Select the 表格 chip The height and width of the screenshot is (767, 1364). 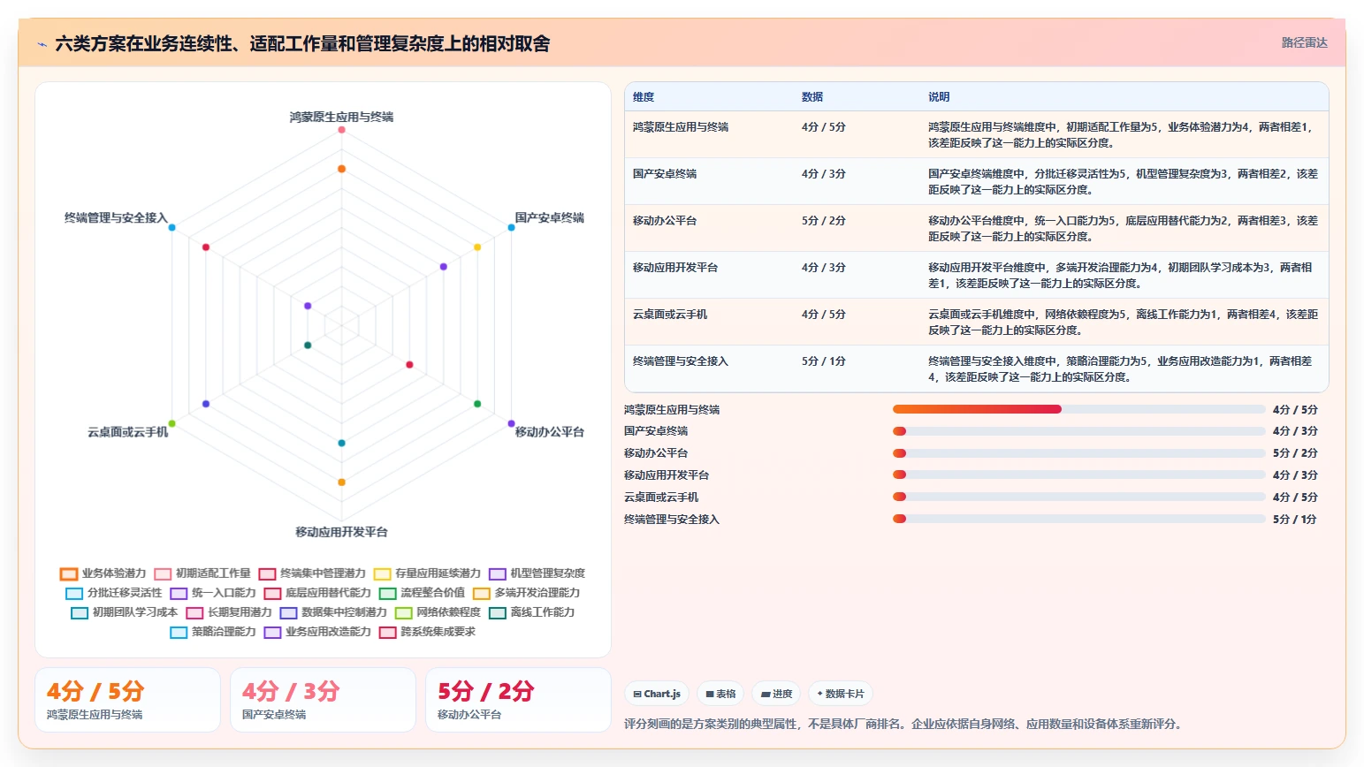[720, 694]
